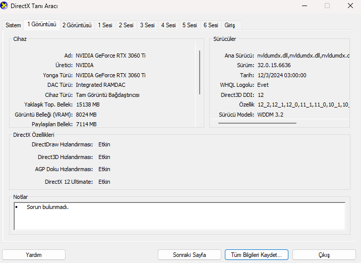Screen dimensions: 361x263
Task: Click the Yaklaşık Top. Bellek label
Action: [48, 104]
